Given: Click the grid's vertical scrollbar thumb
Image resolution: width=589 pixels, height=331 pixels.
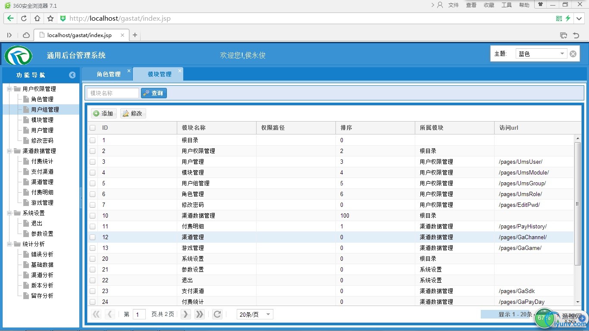Looking at the screenshot, I should point(578,203).
